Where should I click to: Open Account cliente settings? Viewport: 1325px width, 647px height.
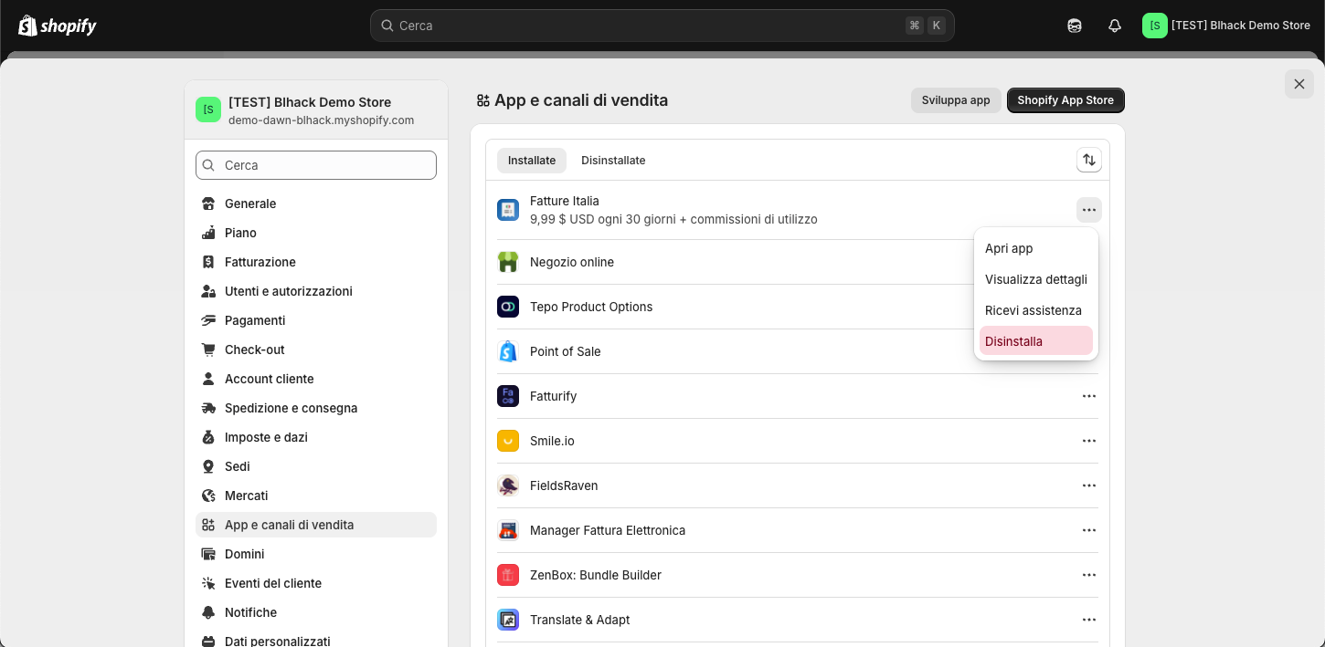tap(316, 379)
